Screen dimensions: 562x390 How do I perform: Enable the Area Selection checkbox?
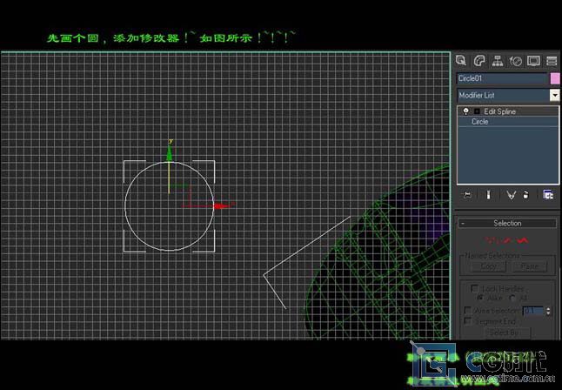(x=468, y=310)
